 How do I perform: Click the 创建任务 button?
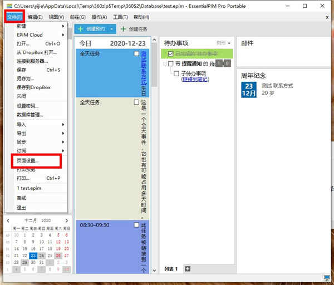(x=134, y=29)
